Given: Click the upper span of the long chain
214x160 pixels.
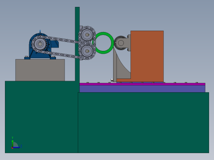Looking at the screenshot, I should [x=62, y=40].
